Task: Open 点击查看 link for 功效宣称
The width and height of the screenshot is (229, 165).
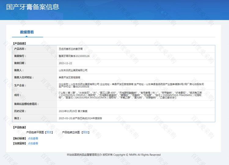Action: pos(33,143)
